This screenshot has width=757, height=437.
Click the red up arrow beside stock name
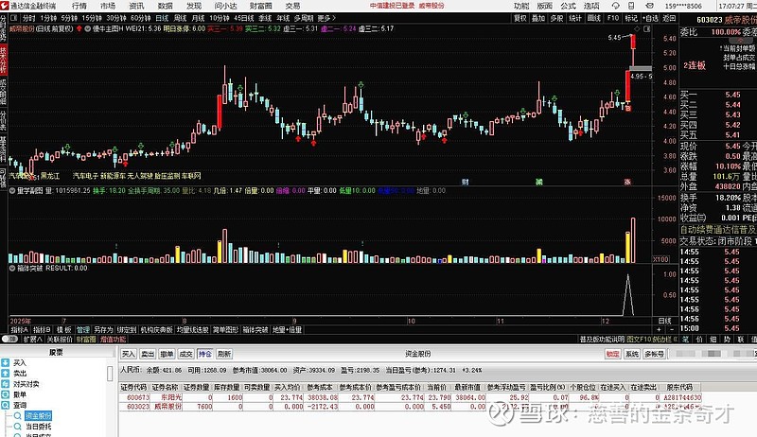pyautogui.click(x=79, y=28)
